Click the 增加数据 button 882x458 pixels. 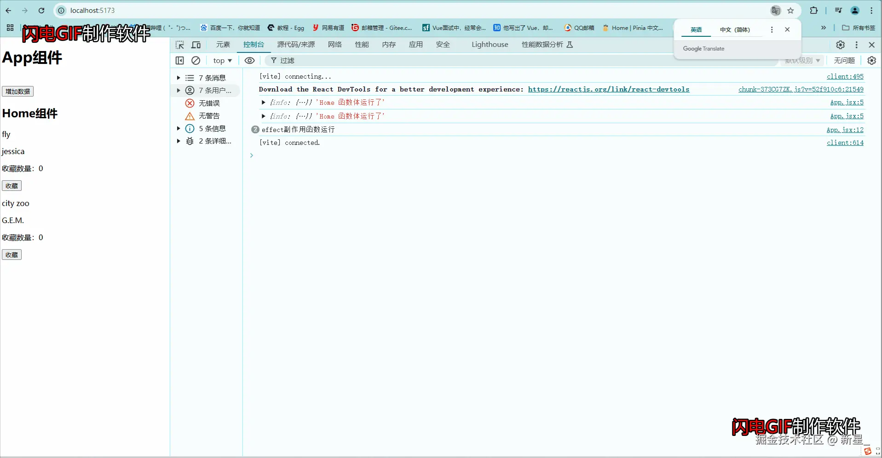(x=17, y=91)
